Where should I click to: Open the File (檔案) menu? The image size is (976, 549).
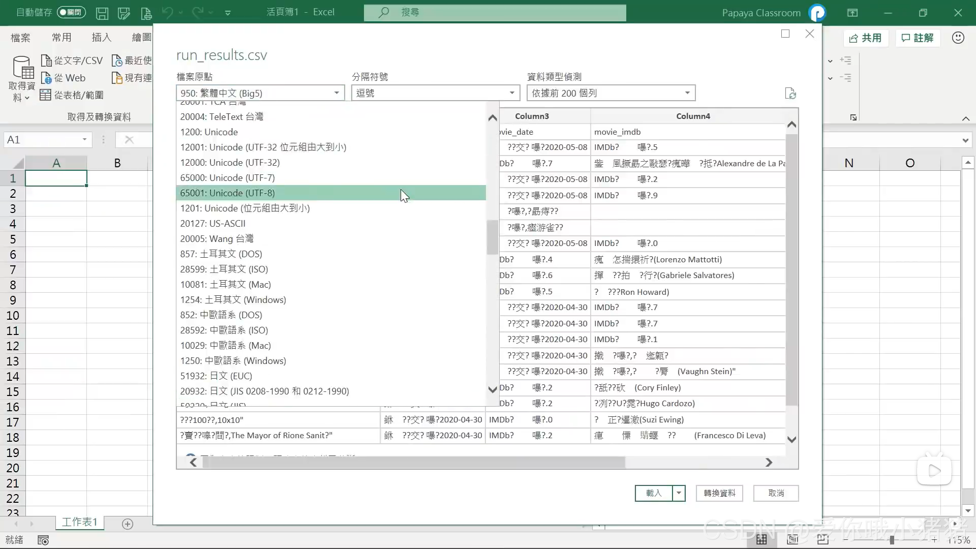[20, 38]
